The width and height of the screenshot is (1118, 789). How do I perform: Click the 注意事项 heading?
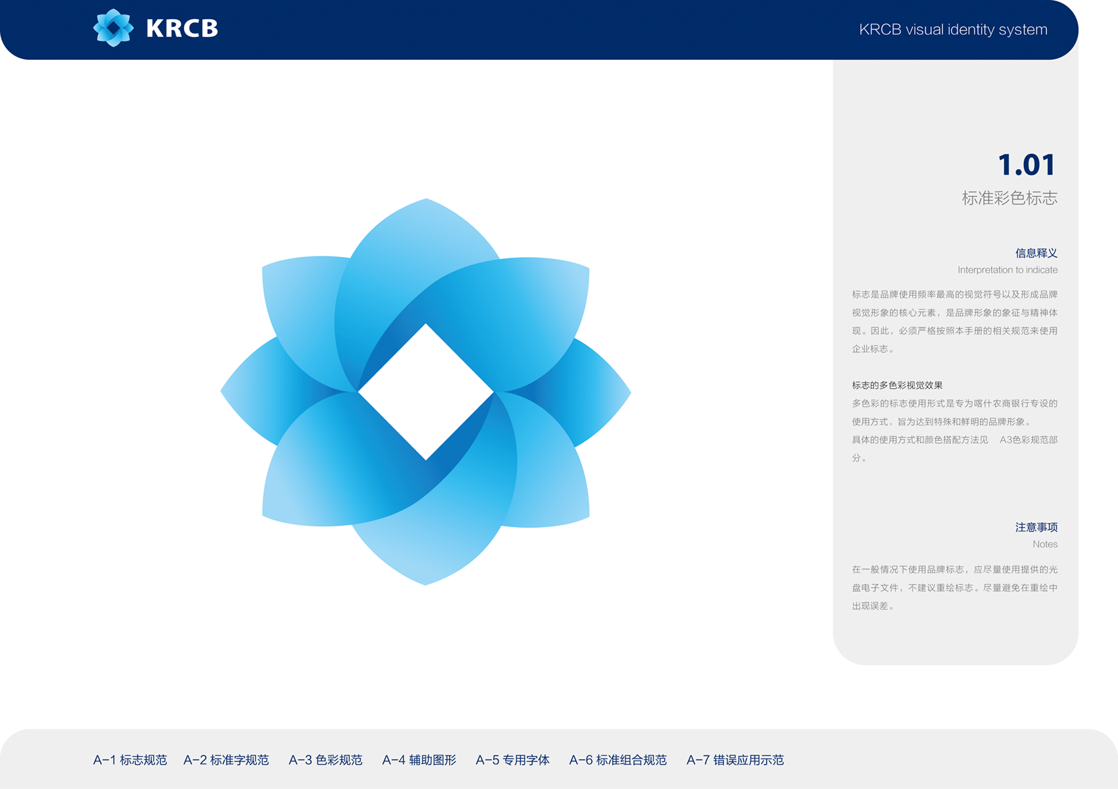pyautogui.click(x=1036, y=527)
